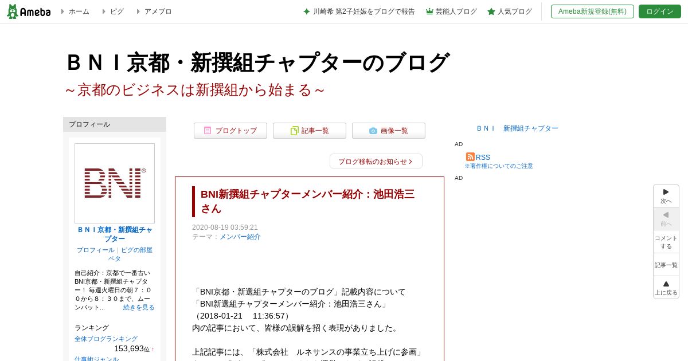Open 全体ブログランキング link

pyautogui.click(x=106, y=339)
